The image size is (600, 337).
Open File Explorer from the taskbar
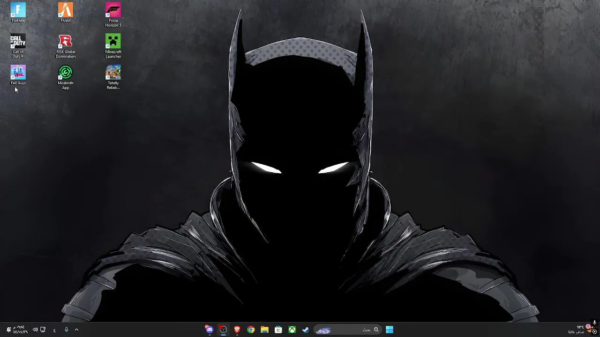click(264, 330)
